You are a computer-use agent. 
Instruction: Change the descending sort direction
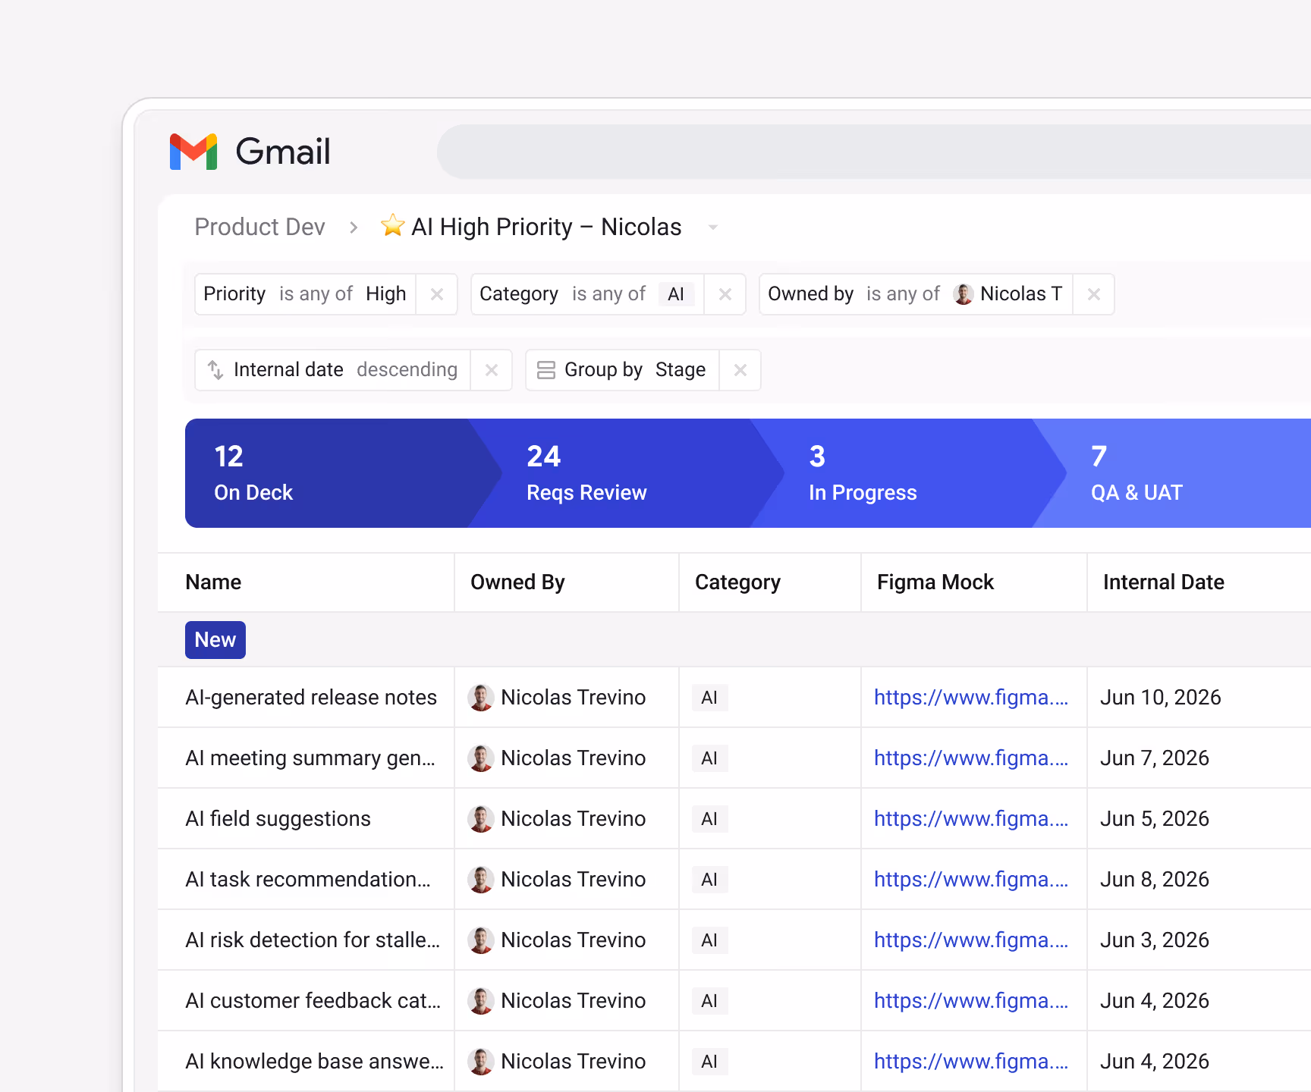pyautogui.click(x=407, y=369)
